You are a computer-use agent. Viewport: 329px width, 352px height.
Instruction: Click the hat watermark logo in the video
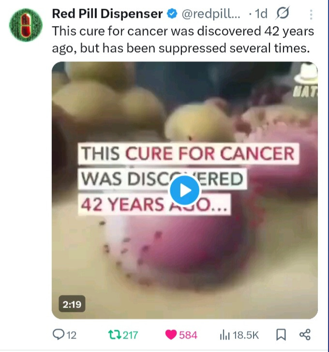[x=306, y=80]
